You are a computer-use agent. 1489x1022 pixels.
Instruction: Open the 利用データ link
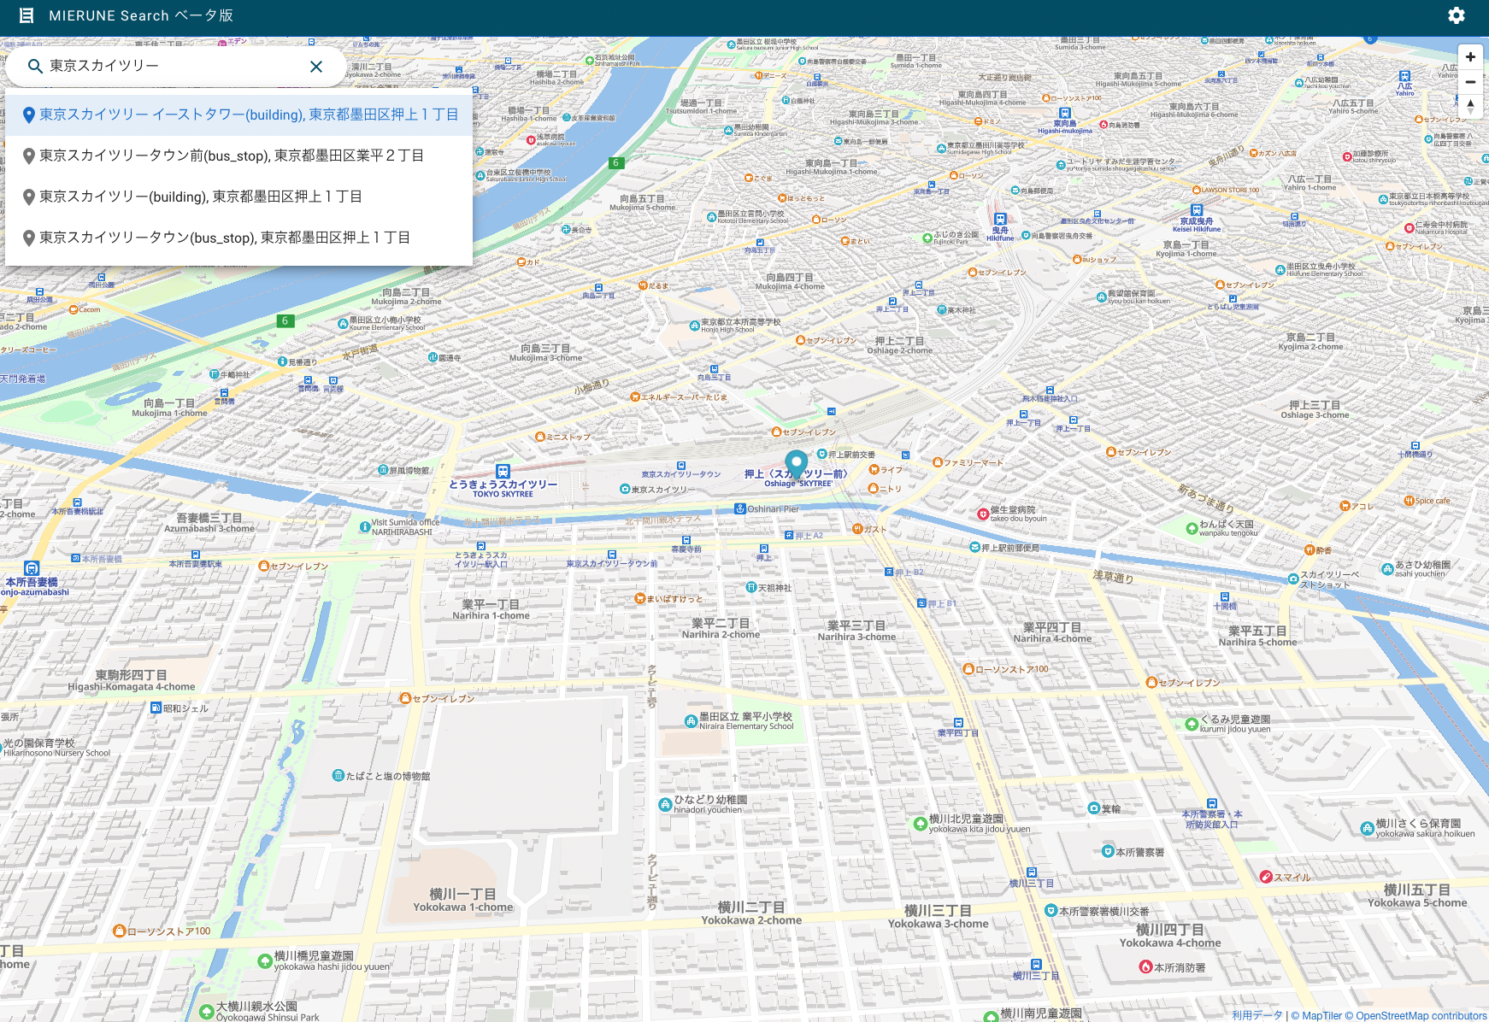[1257, 1015]
